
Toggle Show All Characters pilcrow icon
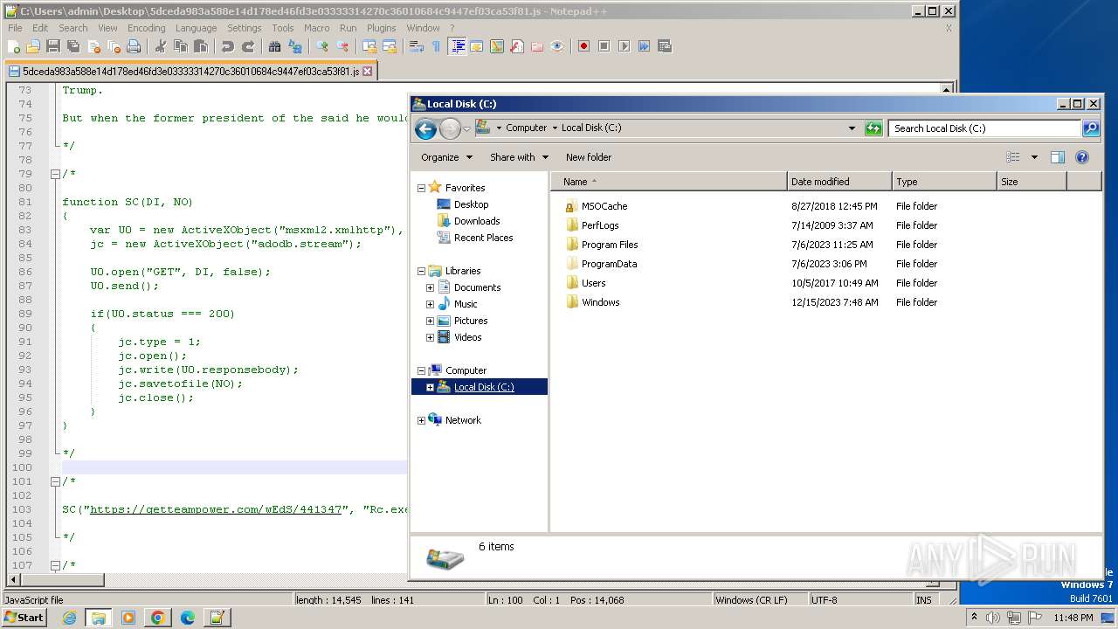[x=437, y=46]
